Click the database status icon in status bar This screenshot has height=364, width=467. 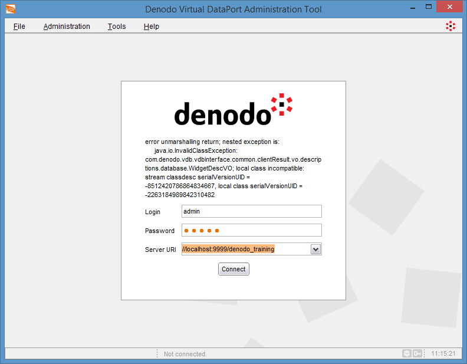pos(407,353)
